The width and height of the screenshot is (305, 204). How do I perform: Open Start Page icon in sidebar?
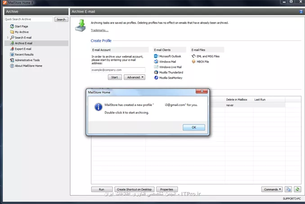(x=12, y=26)
